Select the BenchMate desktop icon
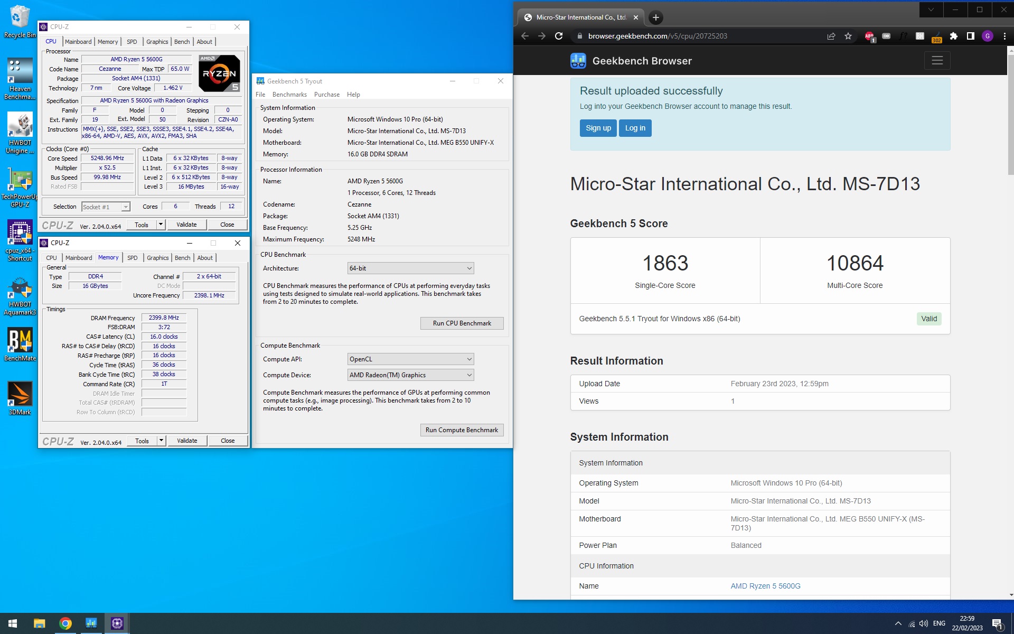The height and width of the screenshot is (634, 1014). coord(20,344)
